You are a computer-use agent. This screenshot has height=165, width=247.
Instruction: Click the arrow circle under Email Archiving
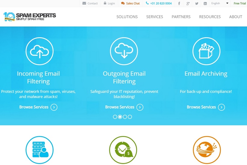click(x=221, y=107)
